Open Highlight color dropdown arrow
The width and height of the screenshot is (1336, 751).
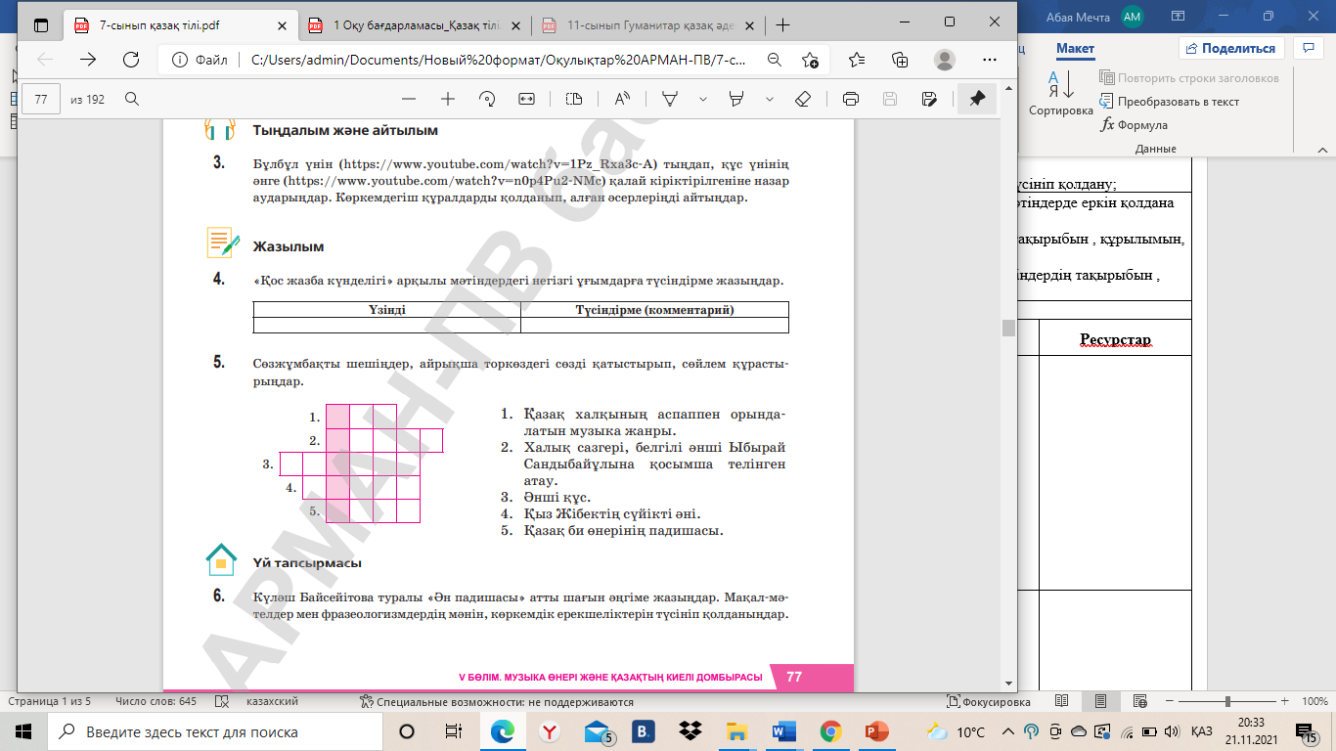(770, 99)
